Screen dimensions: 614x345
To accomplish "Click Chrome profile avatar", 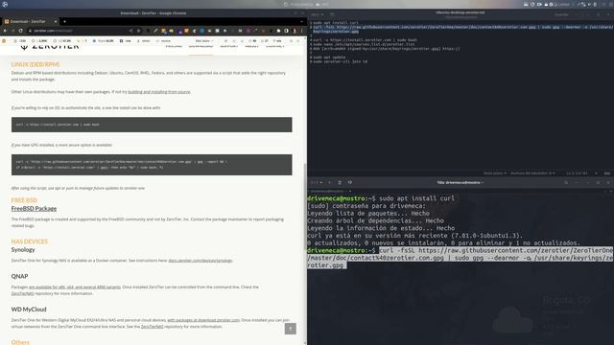I will pos(295,31).
